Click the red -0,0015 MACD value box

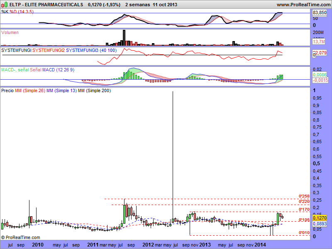(320, 80)
